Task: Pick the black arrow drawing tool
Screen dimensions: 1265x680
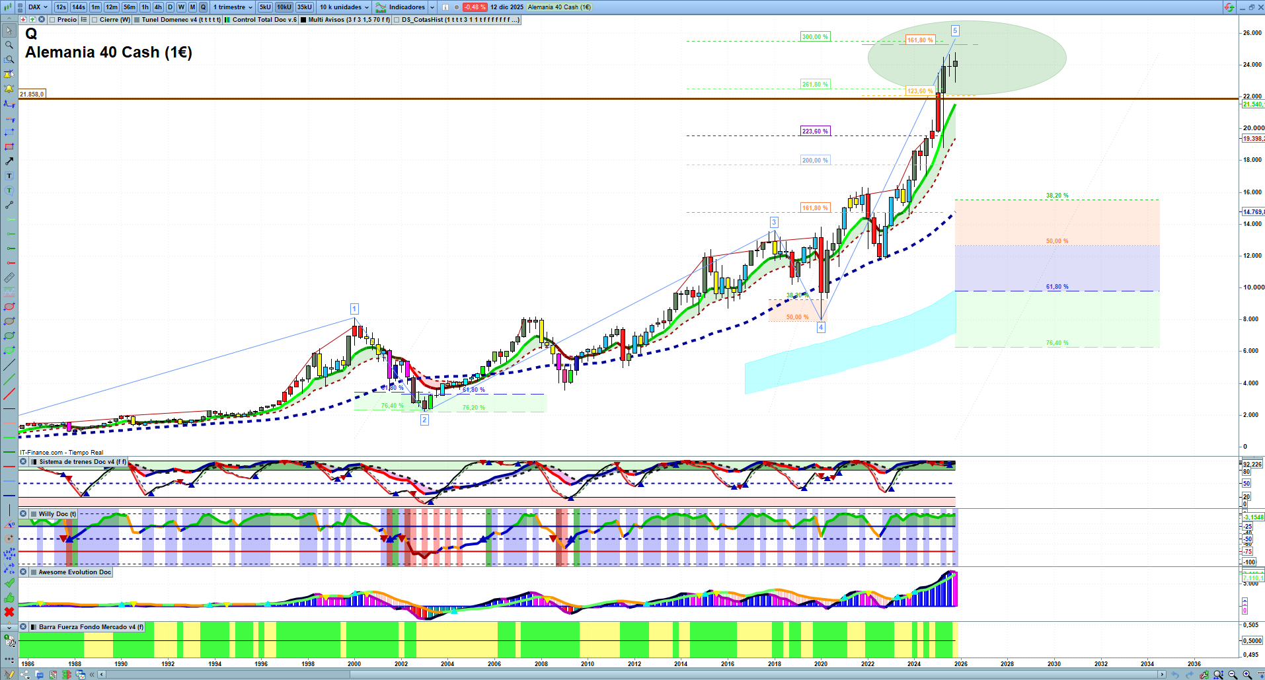Action: tap(9, 161)
